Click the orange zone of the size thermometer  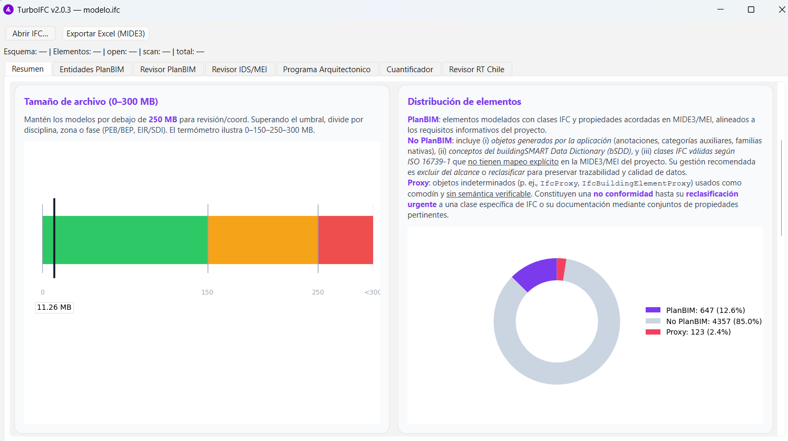(263, 240)
